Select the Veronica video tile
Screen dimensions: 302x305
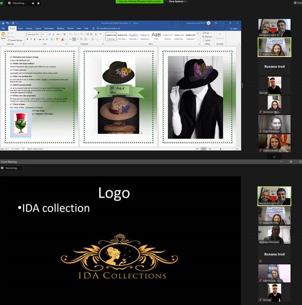(x=274, y=105)
